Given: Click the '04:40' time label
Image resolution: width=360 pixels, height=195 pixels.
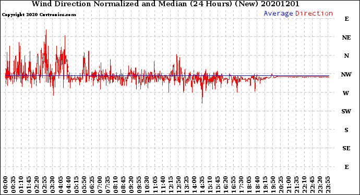Looking at the screenshot, I should coord(68,185).
